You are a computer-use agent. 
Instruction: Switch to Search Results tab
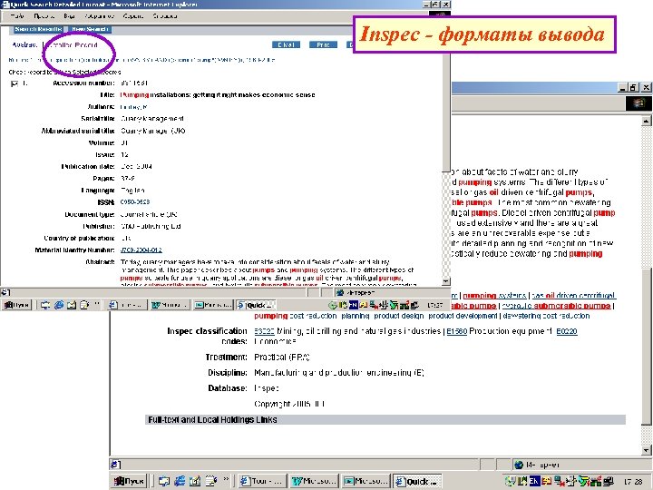[x=38, y=29]
